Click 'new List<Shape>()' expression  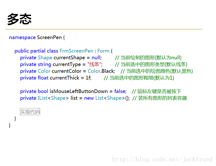[106, 98]
